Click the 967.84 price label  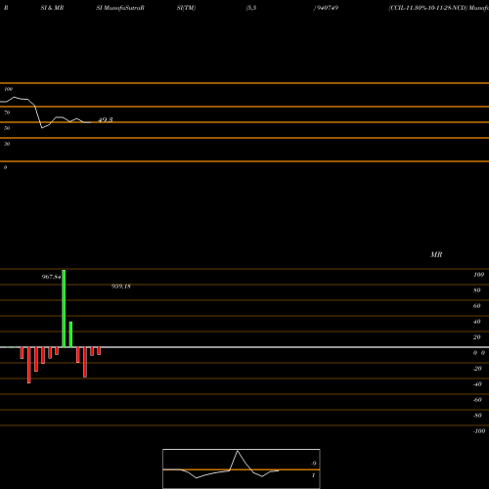click(52, 277)
